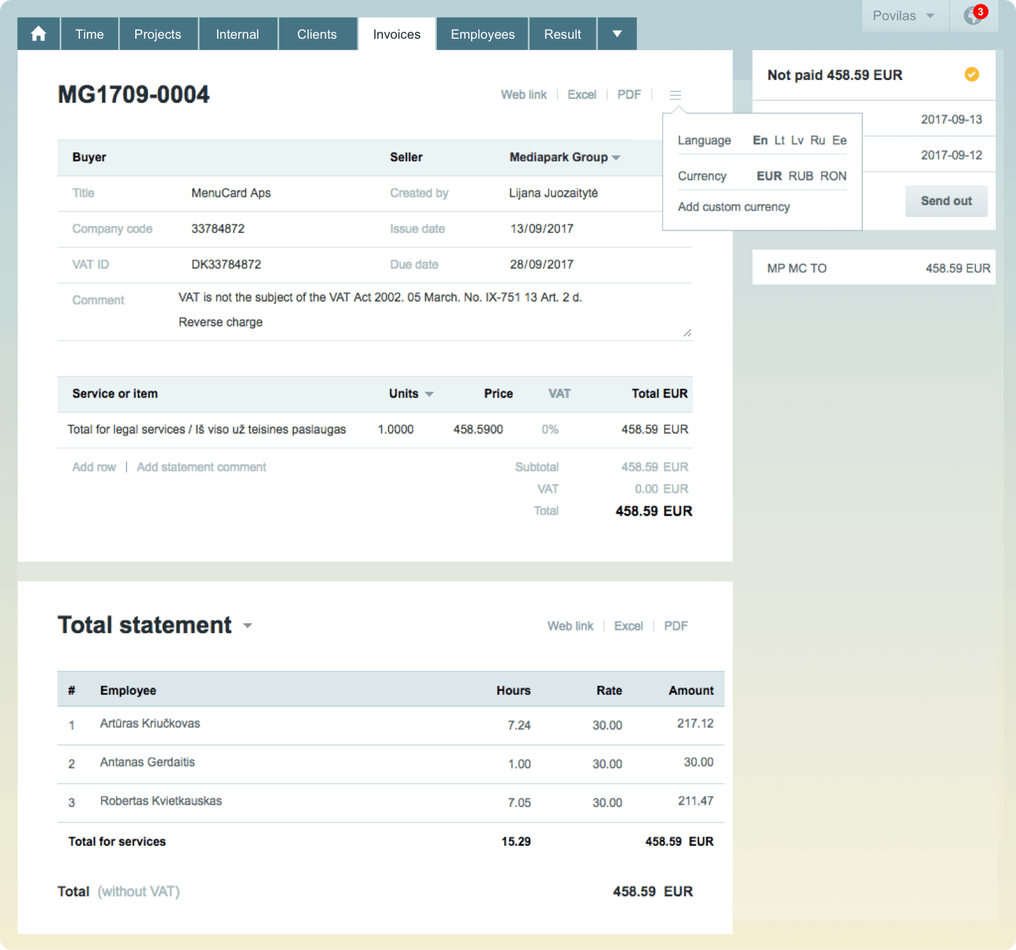Select Lt as the invoice language
Image resolution: width=1016 pixels, height=950 pixels.
coord(779,140)
